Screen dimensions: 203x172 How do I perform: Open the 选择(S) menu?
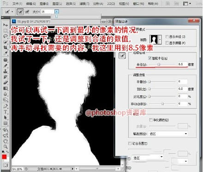[71, 4]
